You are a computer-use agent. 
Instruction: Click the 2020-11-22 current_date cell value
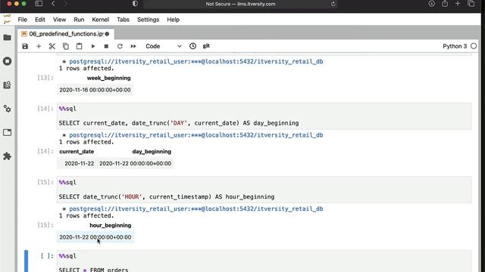pos(79,163)
